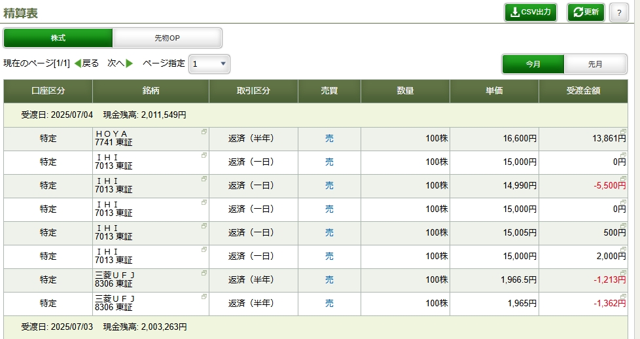Switch to 先月 view
The image size is (640, 339).
[595, 64]
